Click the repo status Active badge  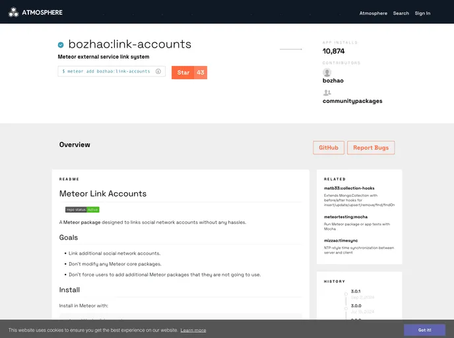point(82,210)
